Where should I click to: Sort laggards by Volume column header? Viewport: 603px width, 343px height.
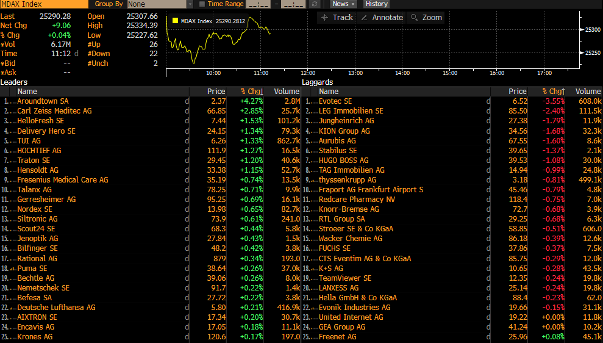tap(587, 92)
